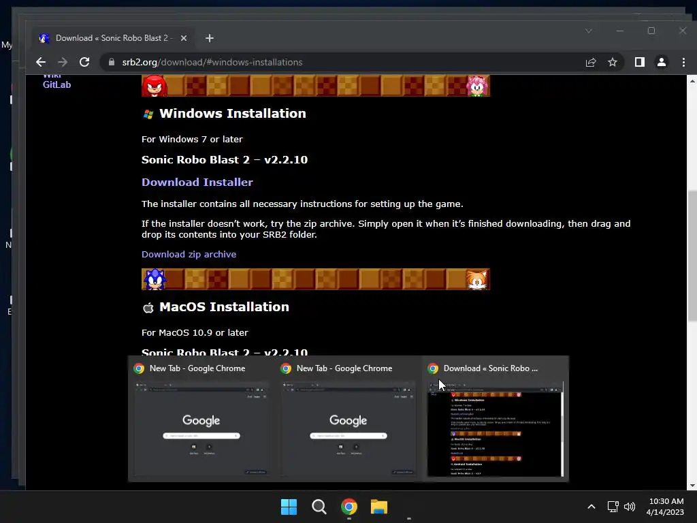Click the scrollbar up arrow
The height and width of the screenshot is (523, 697).
point(692,81)
